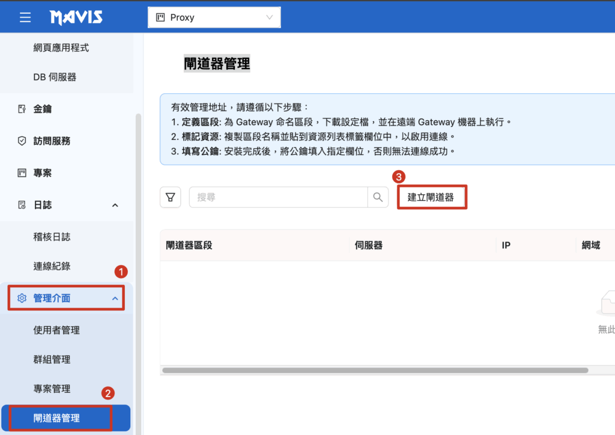Click into the 搜尋 search field
The image size is (615, 435).
coord(278,197)
